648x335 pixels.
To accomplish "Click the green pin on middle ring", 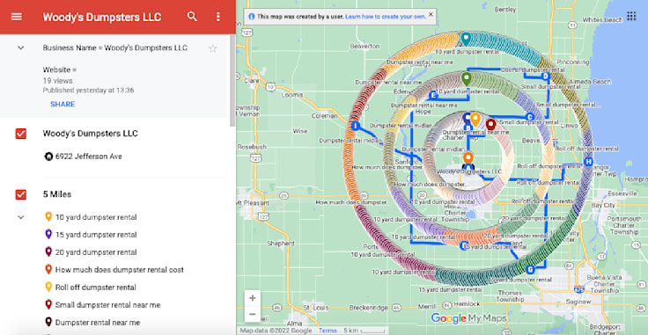I will coord(466,79).
